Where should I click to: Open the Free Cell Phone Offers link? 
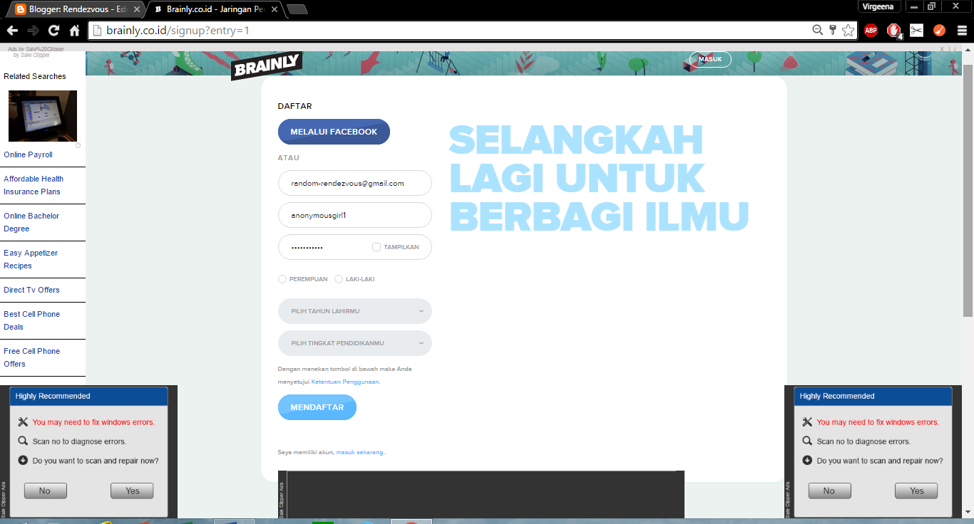(x=31, y=357)
